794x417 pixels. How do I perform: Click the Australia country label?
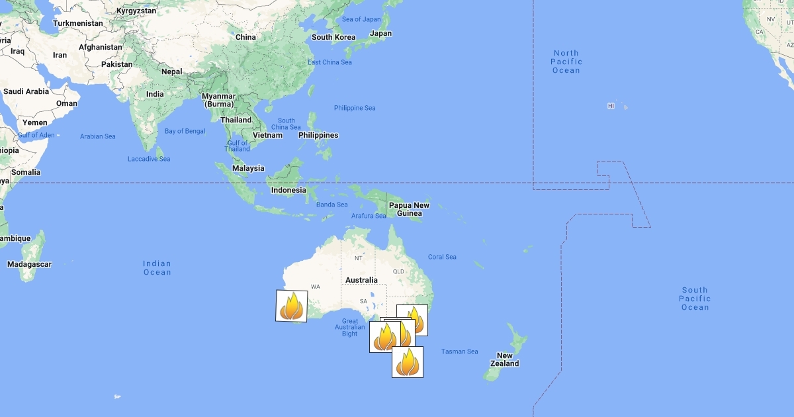361,280
